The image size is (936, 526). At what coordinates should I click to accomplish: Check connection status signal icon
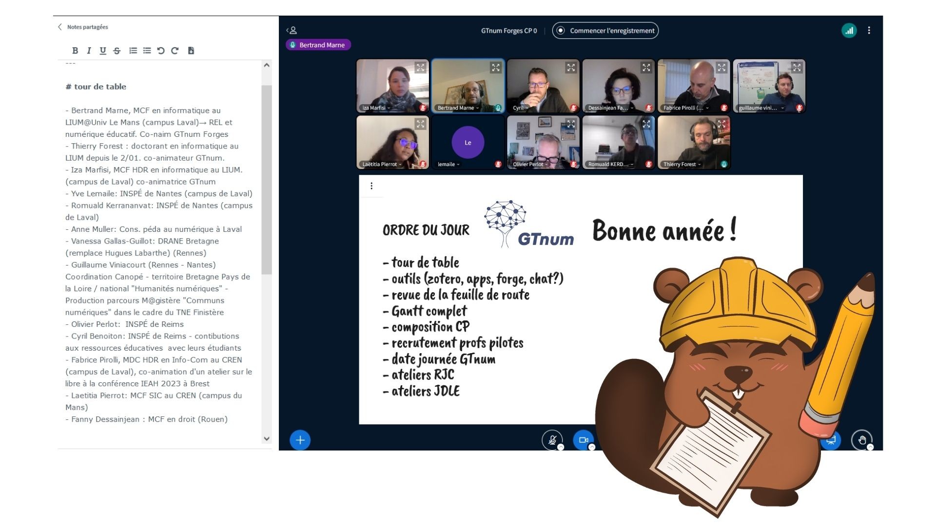point(849,30)
